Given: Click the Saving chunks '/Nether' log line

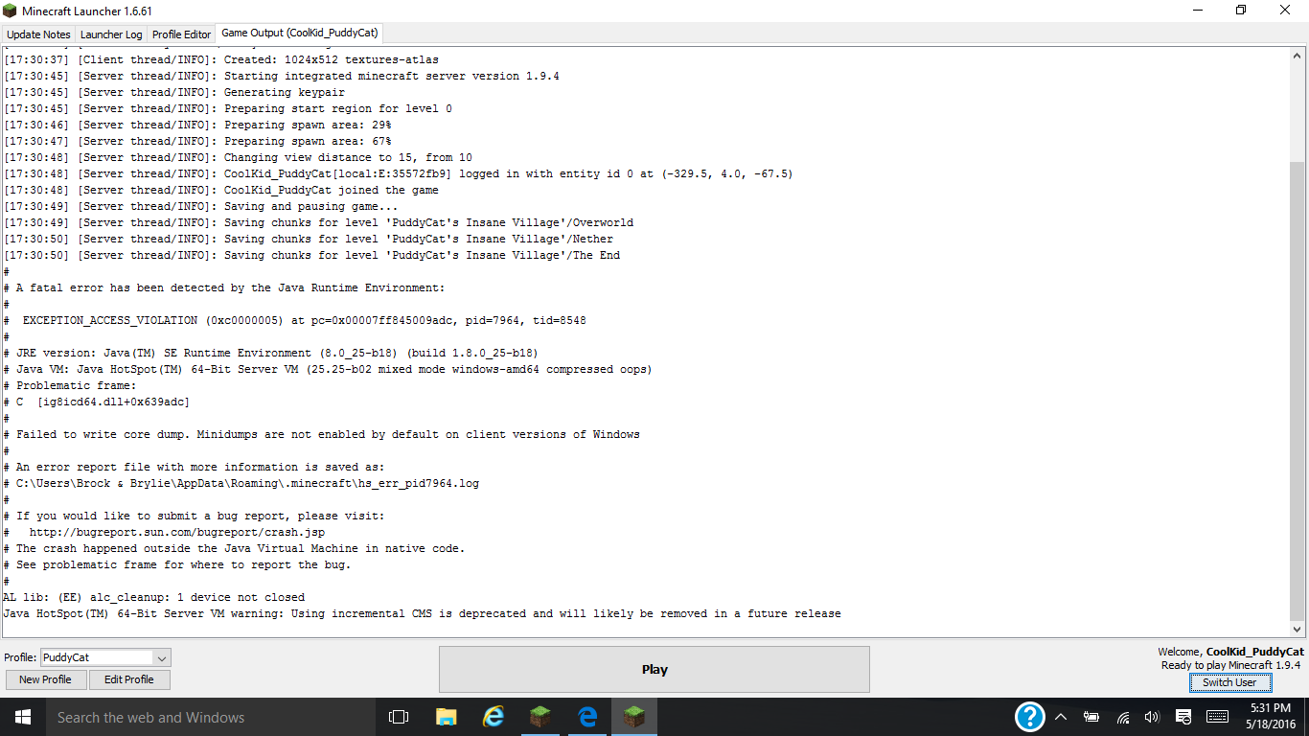Looking at the screenshot, I should tap(309, 239).
